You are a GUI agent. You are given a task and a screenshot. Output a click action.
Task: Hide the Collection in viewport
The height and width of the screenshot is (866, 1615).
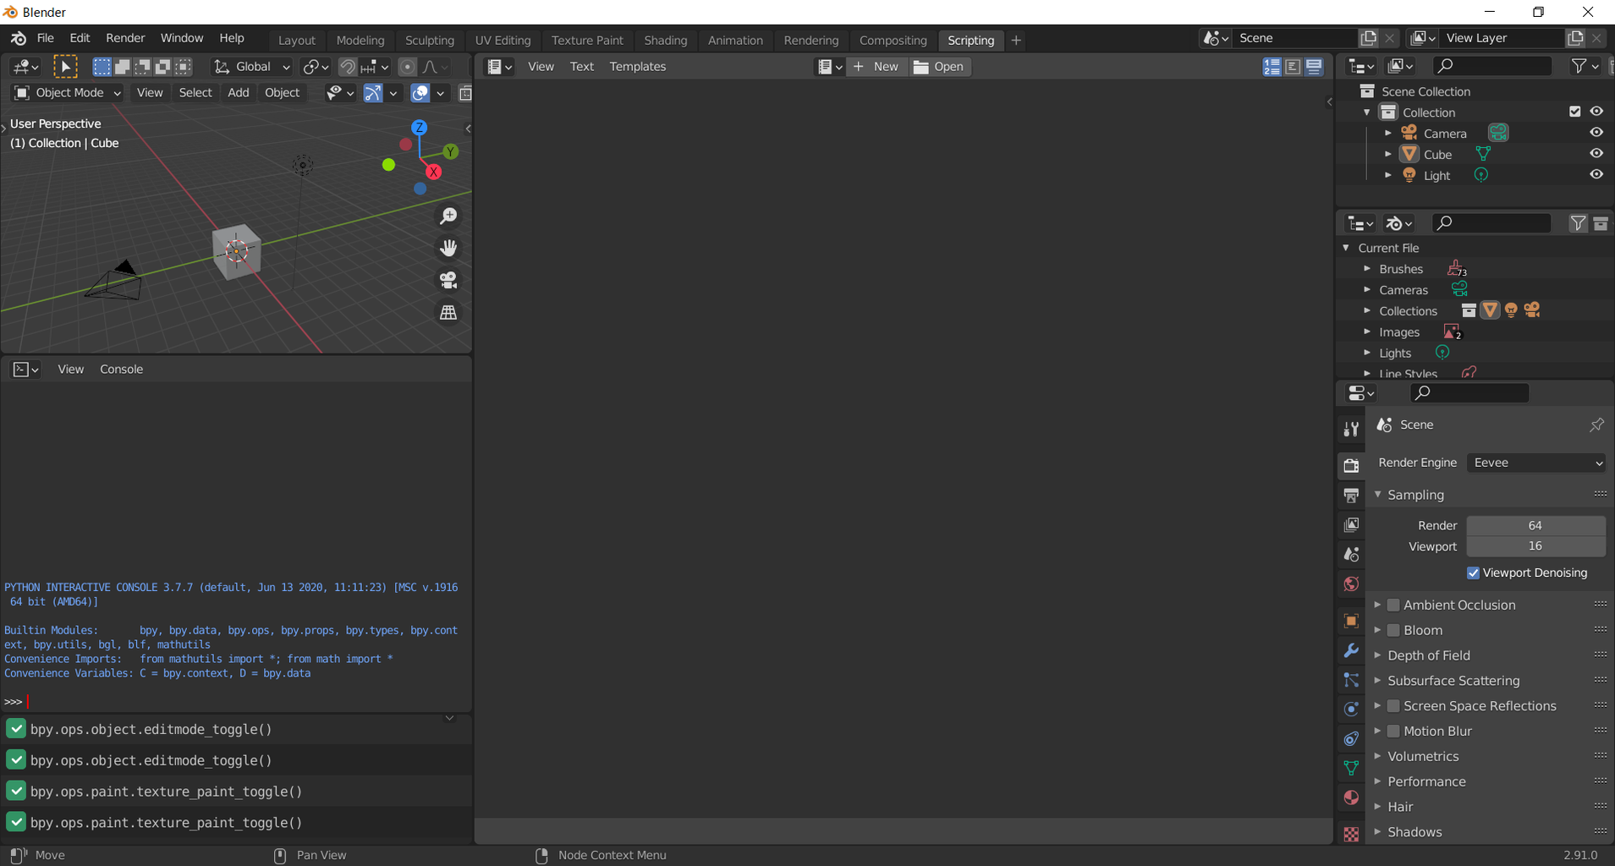pyautogui.click(x=1596, y=112)
